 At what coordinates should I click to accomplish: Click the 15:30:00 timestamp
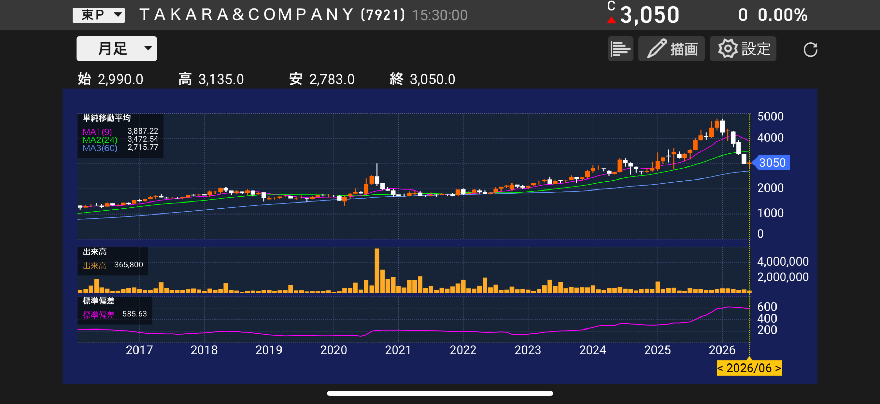click(440, 15)
